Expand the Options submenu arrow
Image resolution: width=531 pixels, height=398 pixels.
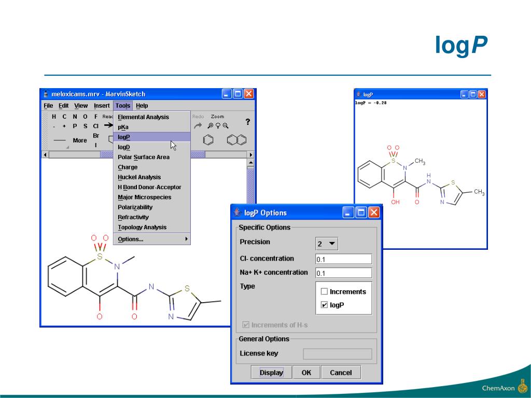186,239
